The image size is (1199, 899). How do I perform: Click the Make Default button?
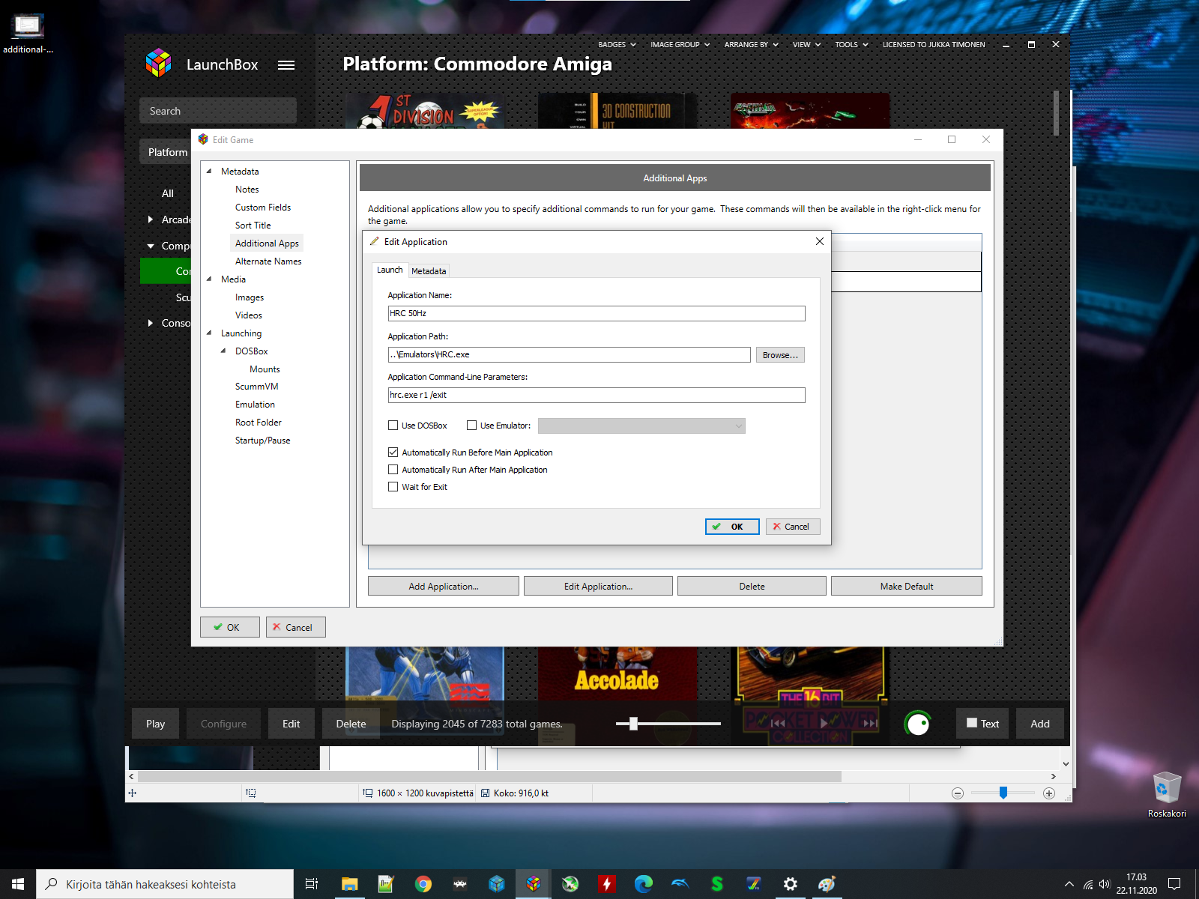(907, 587)
